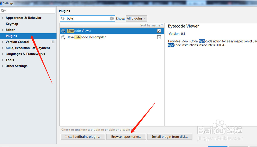Expand the Appearance & Behavior section

tap(2, 18)
